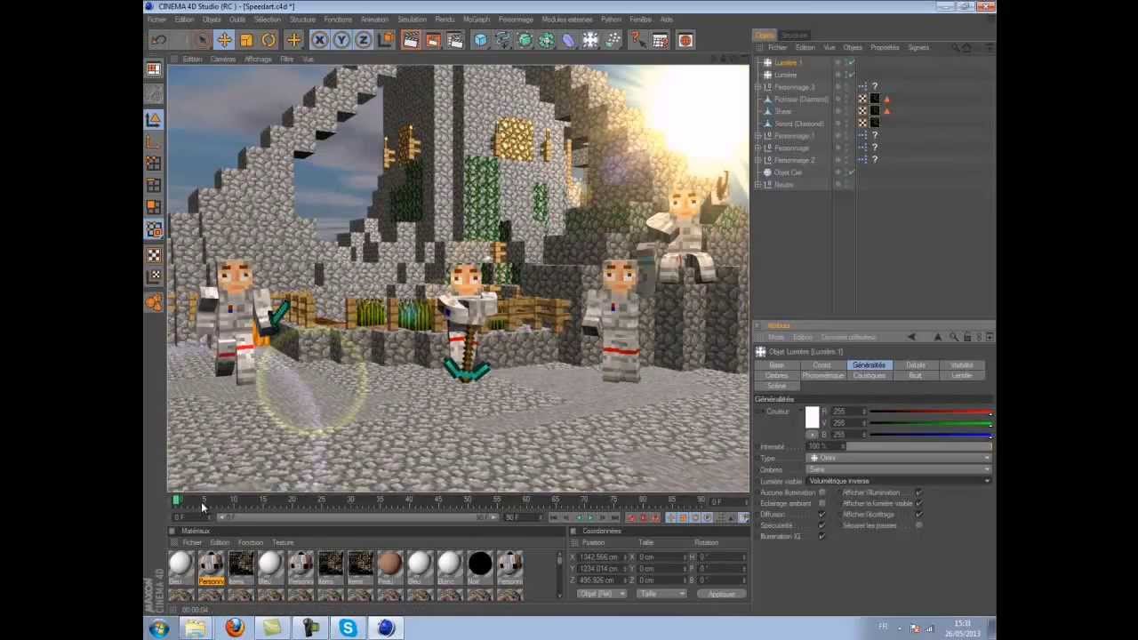Click the X position input field
The height and width of the screenshot is (640, 1138).
click(602, 556)
